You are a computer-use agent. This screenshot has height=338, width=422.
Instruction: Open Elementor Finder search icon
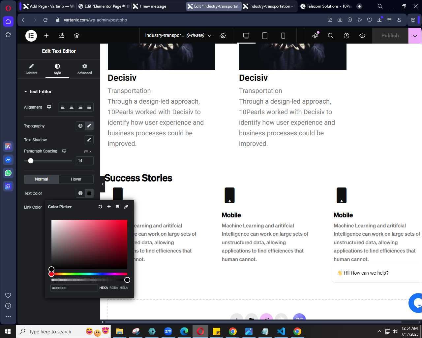(331, 36)
